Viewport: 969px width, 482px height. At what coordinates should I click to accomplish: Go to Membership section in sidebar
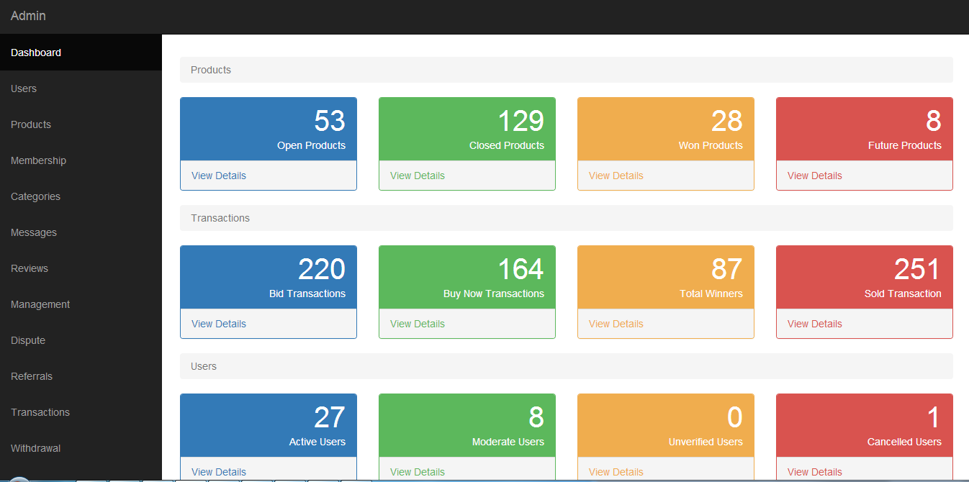point(38,160)
